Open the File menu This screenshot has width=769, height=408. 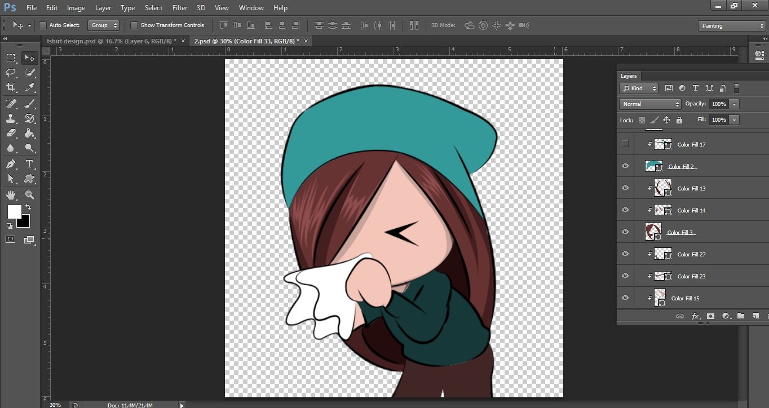32,8
